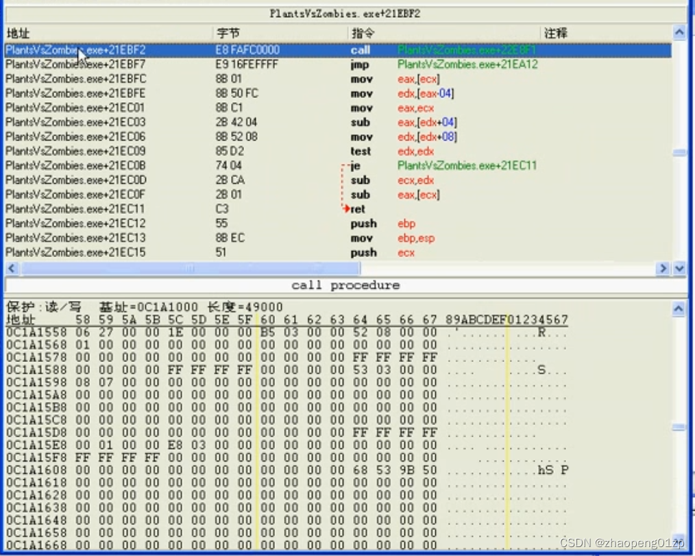Click the disassembler scroll down arrow
Screen dimensions: 695x556
(679, 268)
